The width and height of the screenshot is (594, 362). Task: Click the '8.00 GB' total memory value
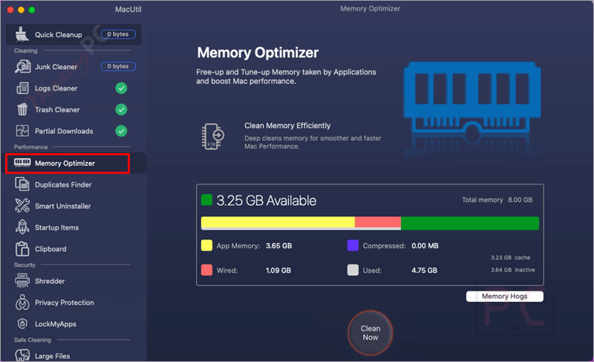pyautogui.click(x=520, y=200)
